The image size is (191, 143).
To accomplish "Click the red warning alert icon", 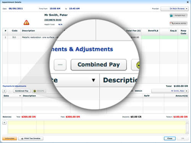I will point(26,23).
